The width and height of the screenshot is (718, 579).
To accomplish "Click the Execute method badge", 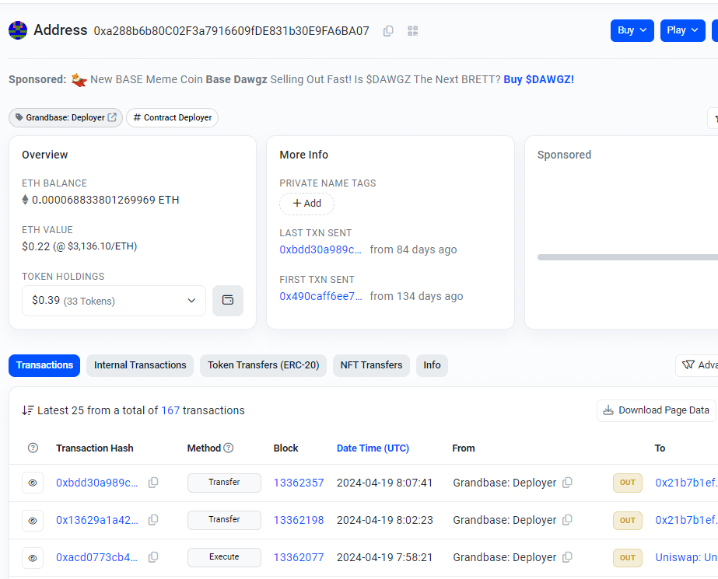I will click(224, 557).
